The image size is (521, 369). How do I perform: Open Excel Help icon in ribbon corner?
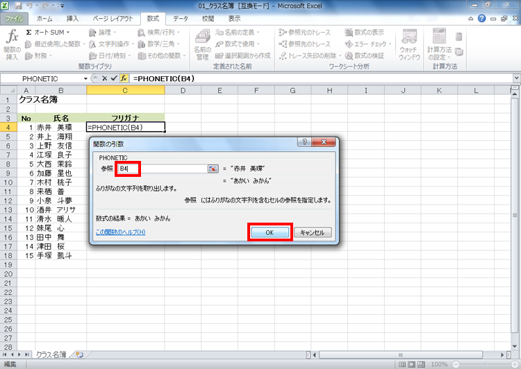pos(481,19)
